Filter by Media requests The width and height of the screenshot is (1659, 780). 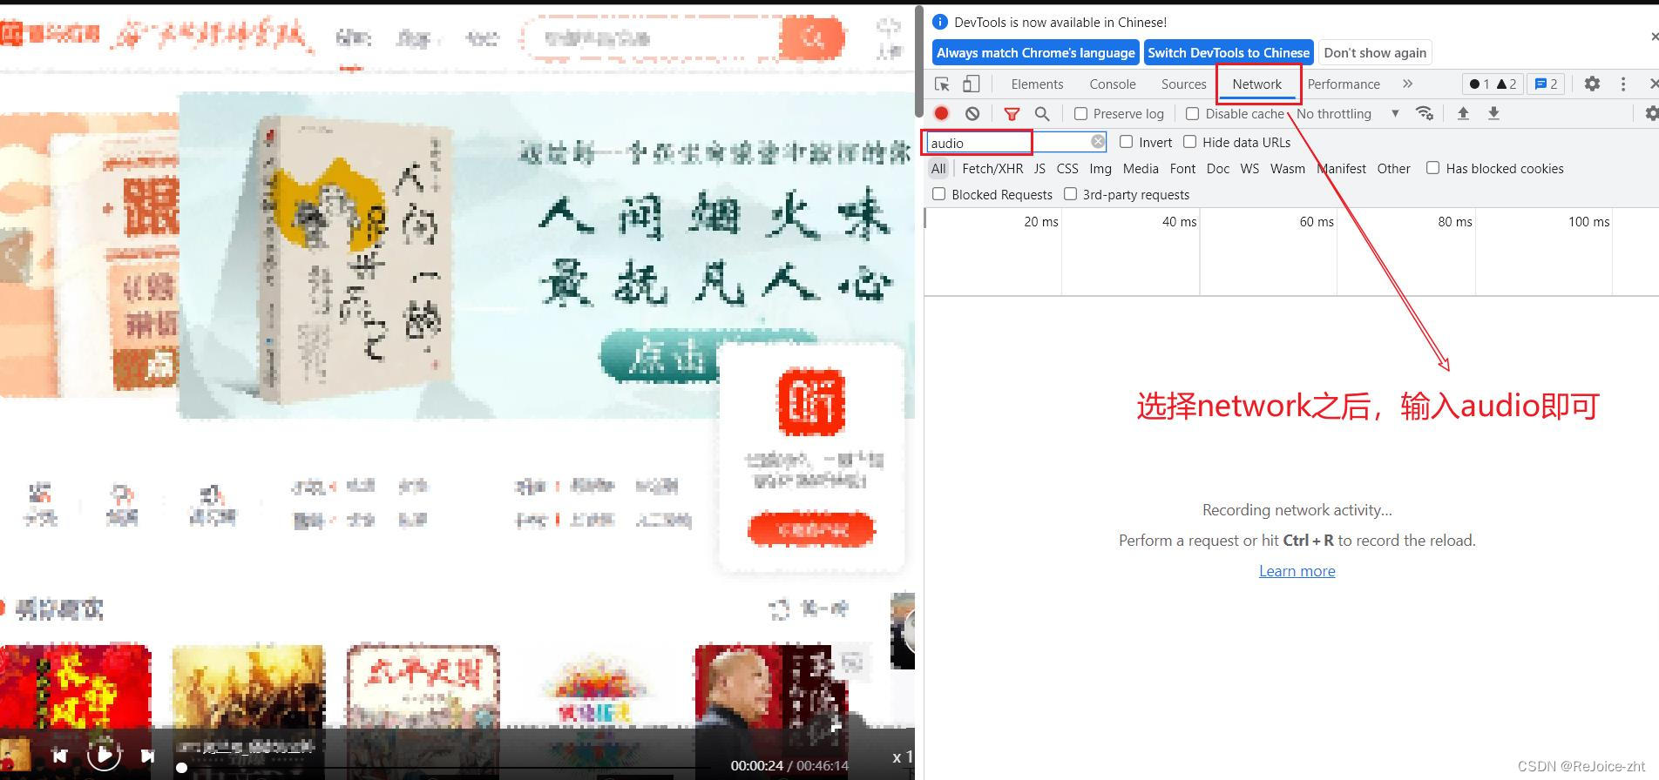click(x=1141, y=168)
